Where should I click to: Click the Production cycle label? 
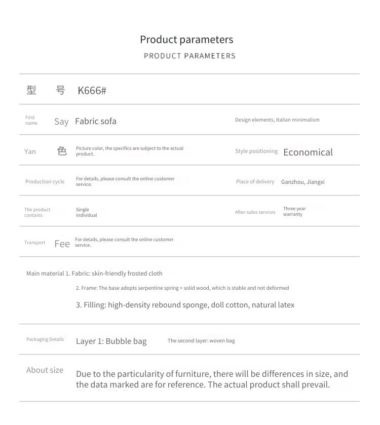click(45, 182)
